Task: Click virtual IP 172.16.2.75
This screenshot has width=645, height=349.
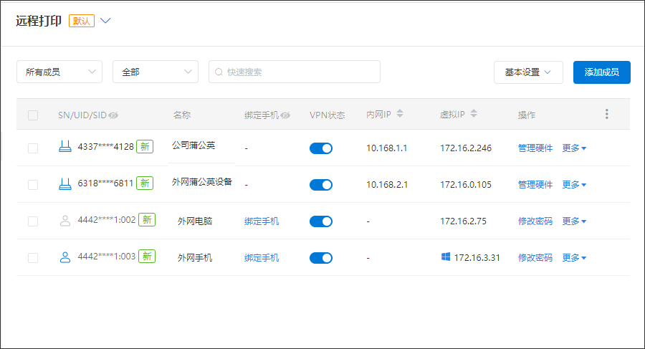Action: [x=463, y=221]
